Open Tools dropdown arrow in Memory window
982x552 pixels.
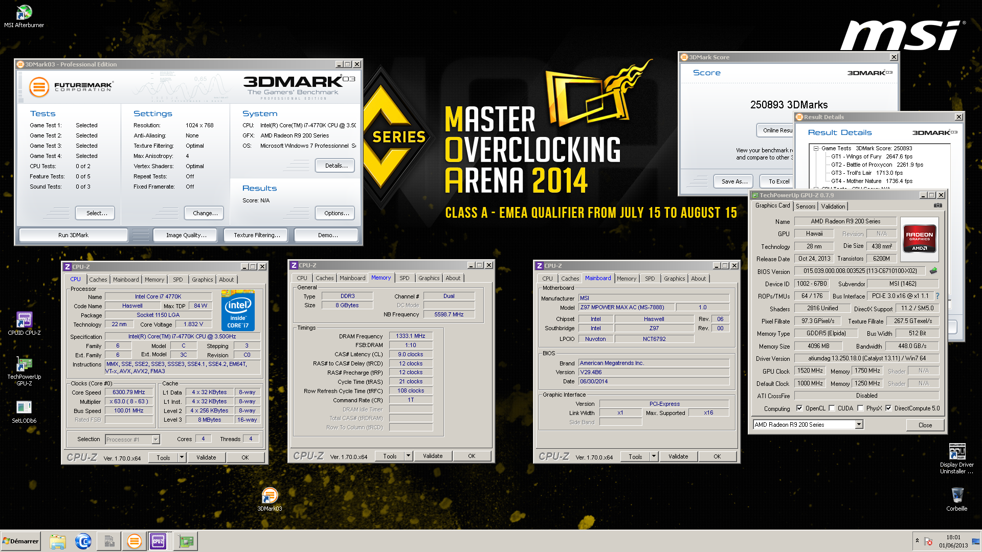408,456
